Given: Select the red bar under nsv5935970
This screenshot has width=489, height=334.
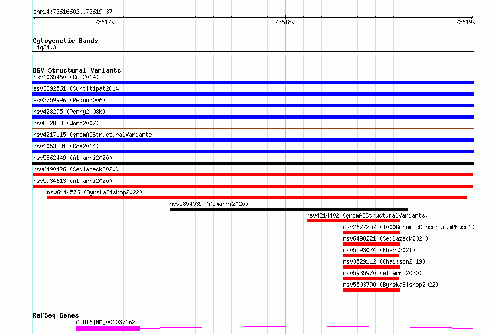Looking at the screenshot, I should pos(371,279).
